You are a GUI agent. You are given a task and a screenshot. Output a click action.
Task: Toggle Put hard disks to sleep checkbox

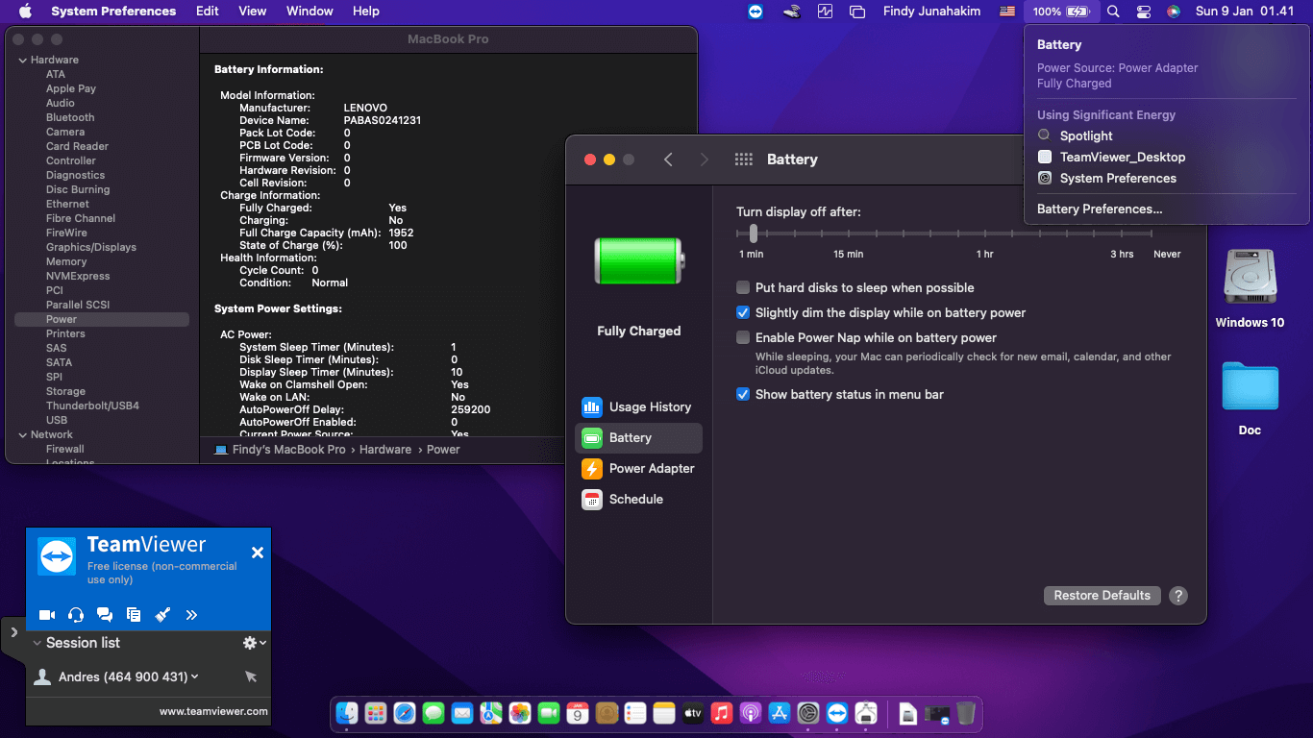(743, 287)
